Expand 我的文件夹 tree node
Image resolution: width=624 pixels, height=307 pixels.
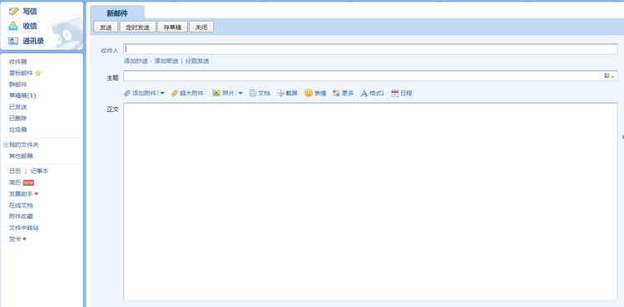[6, 145]
